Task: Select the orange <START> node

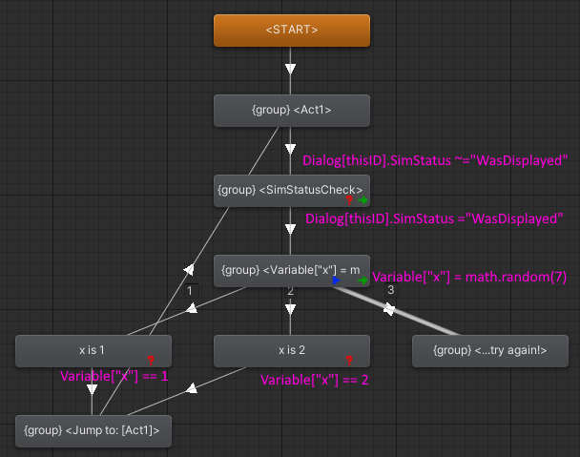Action: (x=292, y=31)
